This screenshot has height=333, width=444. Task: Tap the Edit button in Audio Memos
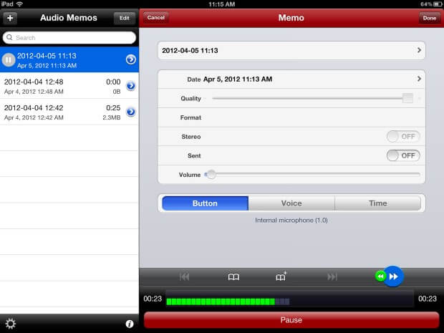pyautogui.click(x=125, y=18)
